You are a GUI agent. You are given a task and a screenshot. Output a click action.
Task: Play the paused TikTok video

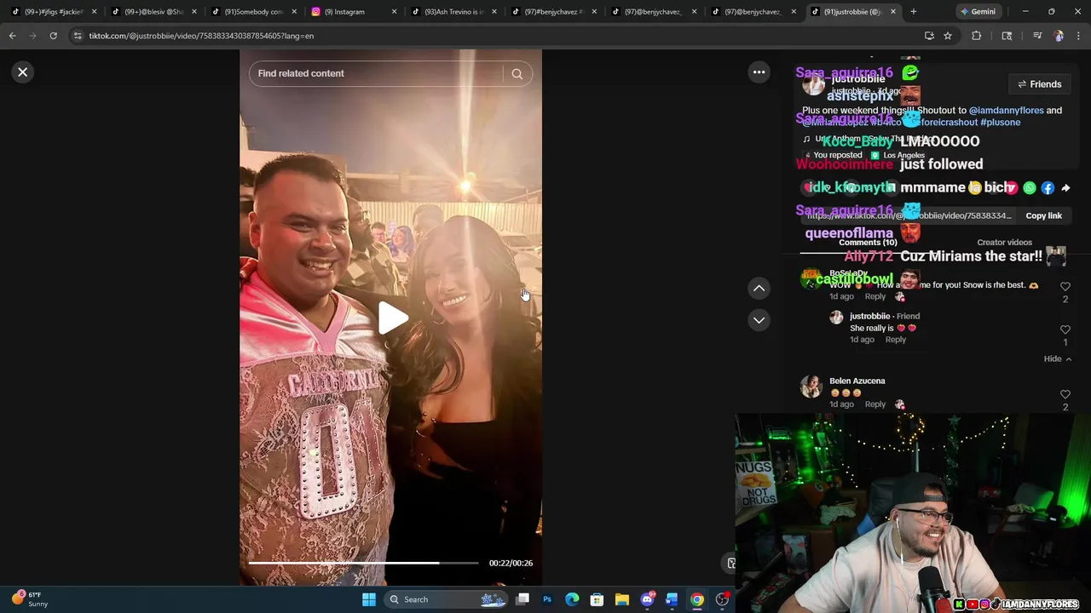click(392, 318)
